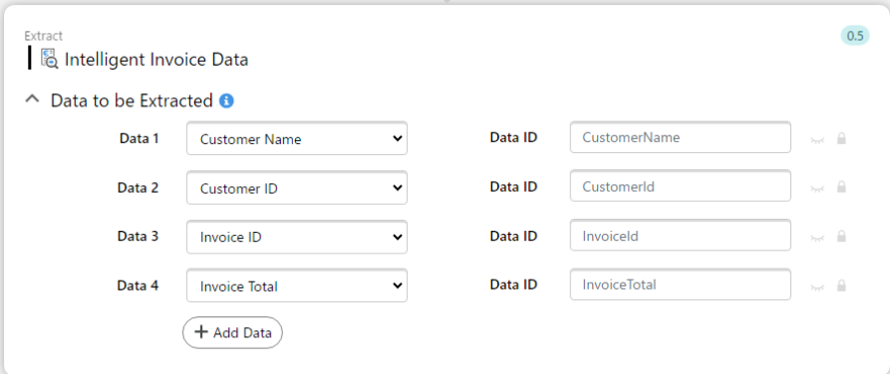Toggle hidden eye icon for CustomerName
The image size is (890, 374).
(817, 140)
